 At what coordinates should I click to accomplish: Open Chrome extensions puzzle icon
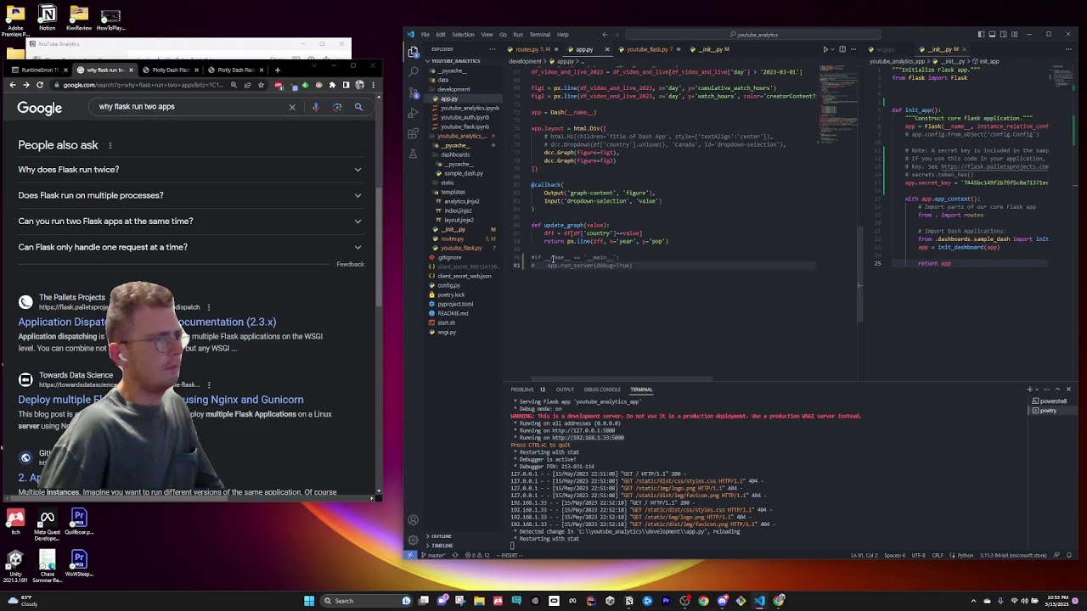click(332, 85)
